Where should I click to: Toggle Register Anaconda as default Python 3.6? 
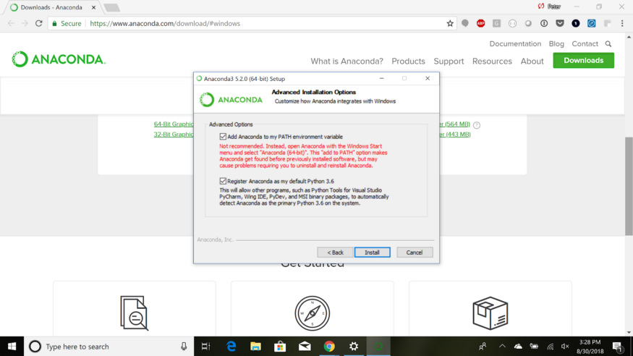223,181
